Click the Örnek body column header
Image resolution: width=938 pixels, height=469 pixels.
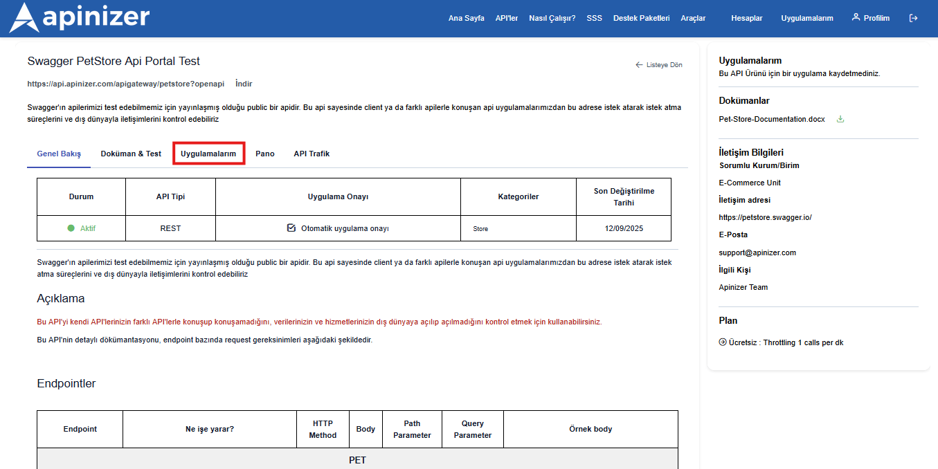coord(590,429)
